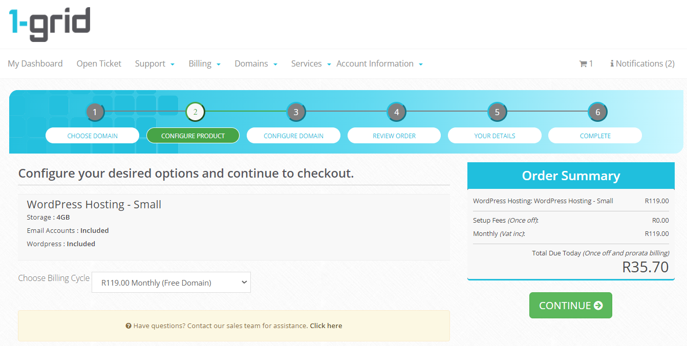Click the 'Configure your desired options' heading
This screenshot has width=687, height=346.
pos(186,173)
